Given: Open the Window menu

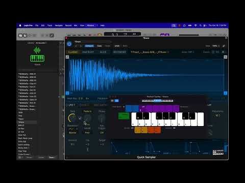Looking at the screenshot, I should (90, 25).
